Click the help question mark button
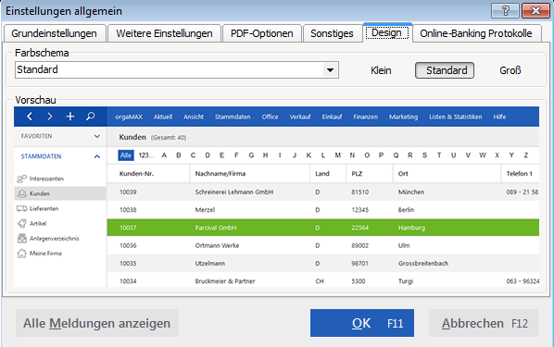The height and width of the screenshot is (347, 554). click(x=505, y=11)
